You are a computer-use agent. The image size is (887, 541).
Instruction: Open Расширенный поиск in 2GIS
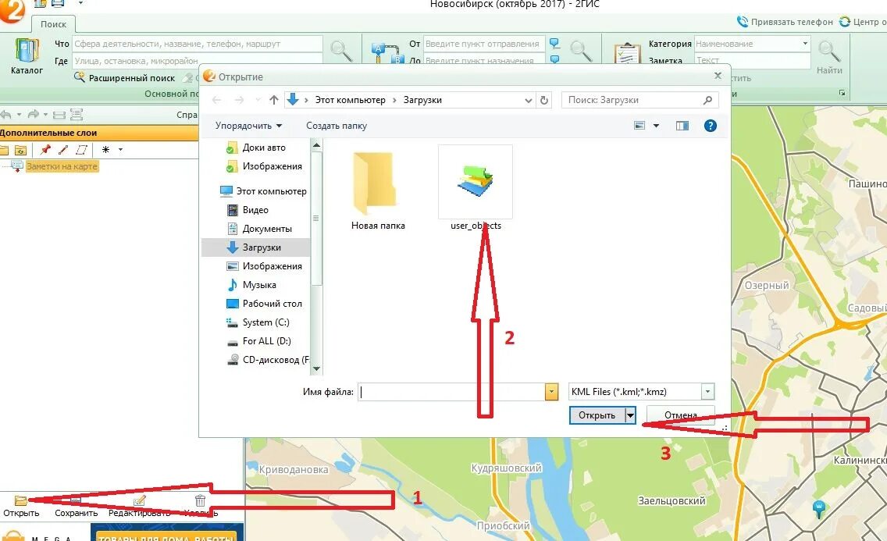(125, 78)
